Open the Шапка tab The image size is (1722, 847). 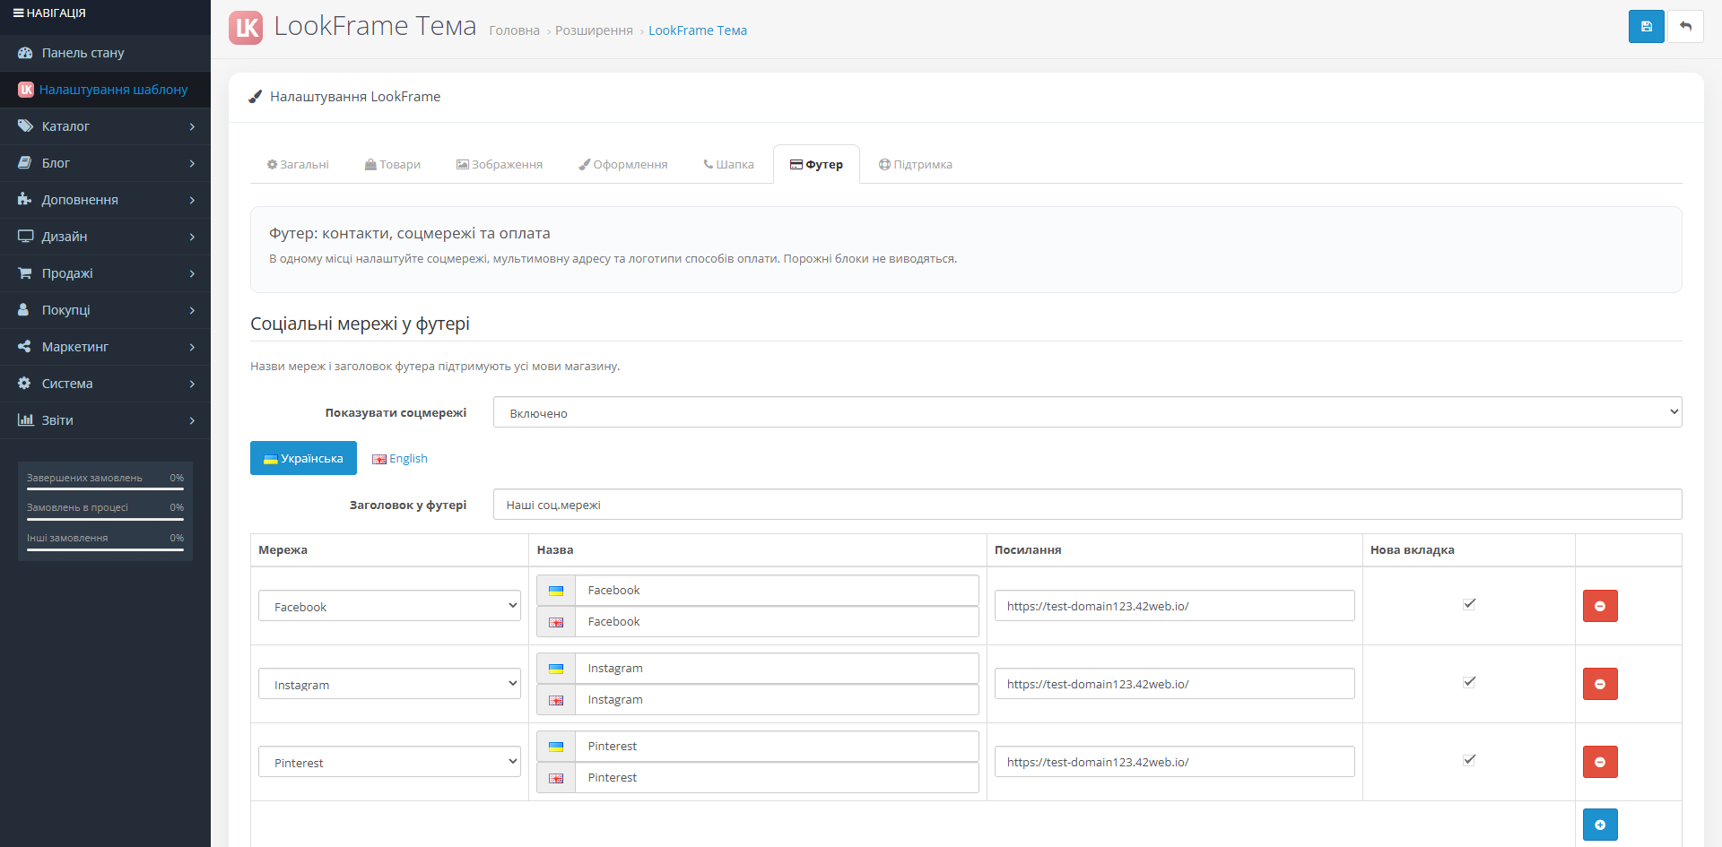click(728, 164)
